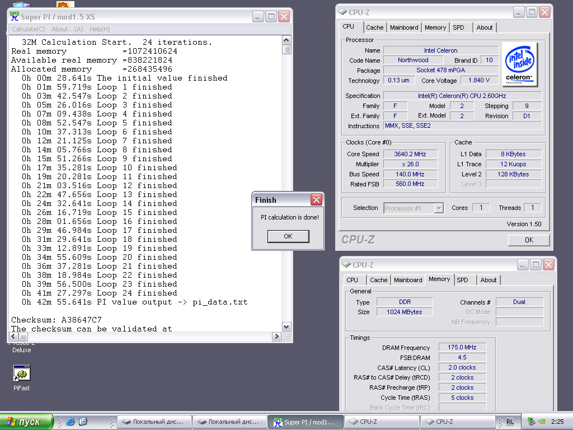
Task: Click the Intel Inside Celeron logo
Action: click(519, 64)
